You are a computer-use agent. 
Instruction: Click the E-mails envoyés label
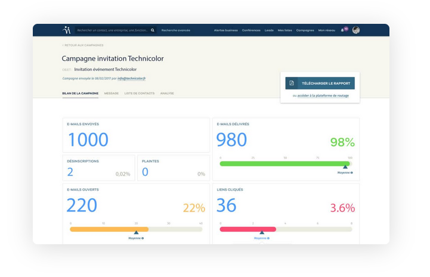pos(83,124)
